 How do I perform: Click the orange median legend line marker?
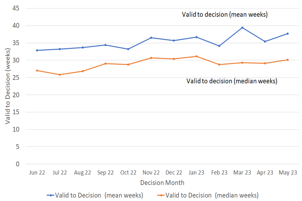pyautogui.click(x=161, y=195)
